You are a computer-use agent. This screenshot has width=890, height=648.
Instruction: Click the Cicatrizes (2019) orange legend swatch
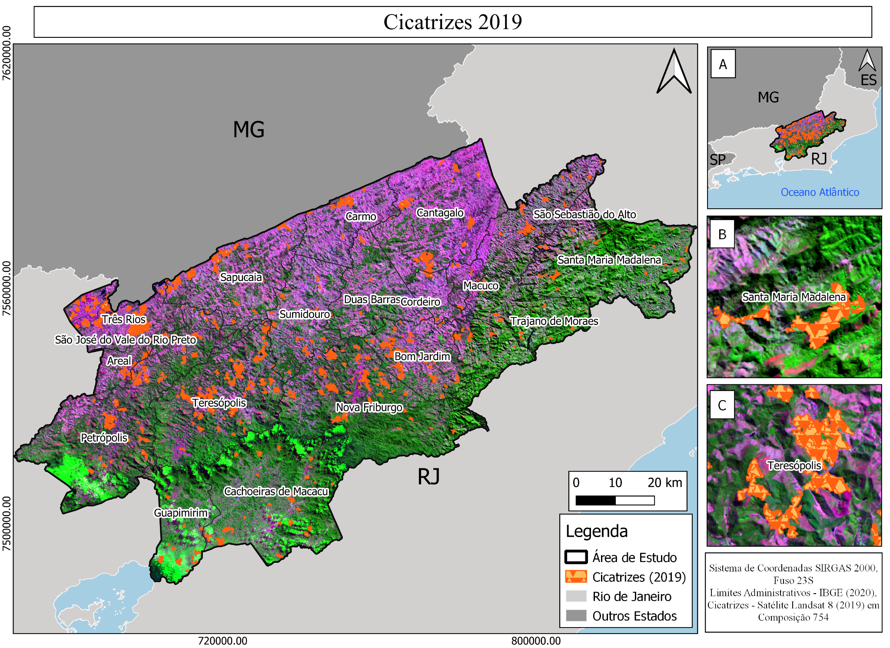[x=576, y=577]
